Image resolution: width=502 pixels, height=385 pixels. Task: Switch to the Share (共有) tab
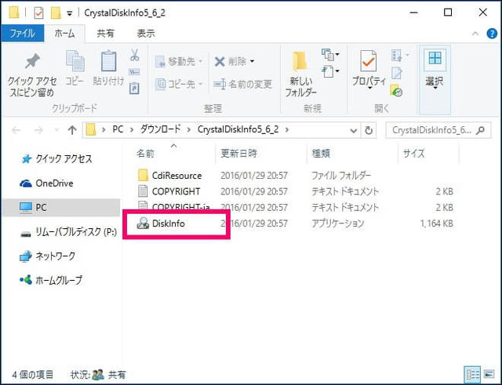(x=105, y=33)
